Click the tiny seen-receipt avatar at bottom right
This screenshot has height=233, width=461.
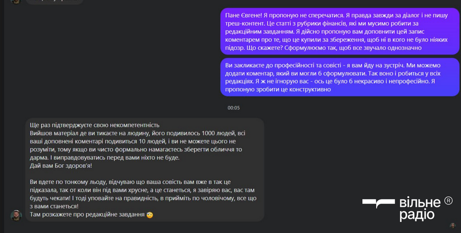(453, 225)
